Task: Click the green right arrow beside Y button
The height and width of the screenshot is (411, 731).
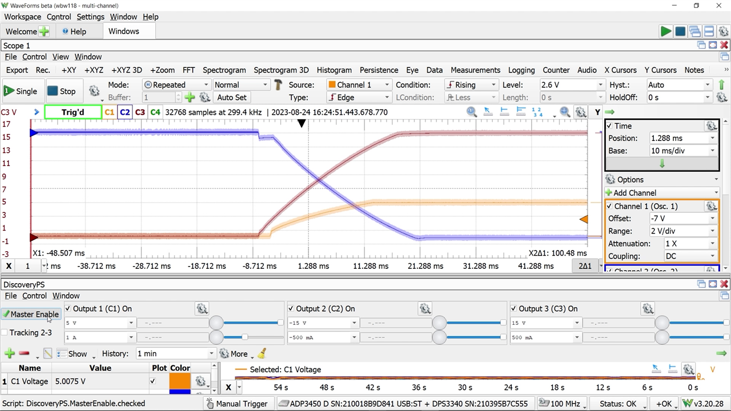Action: coord(610,112)
